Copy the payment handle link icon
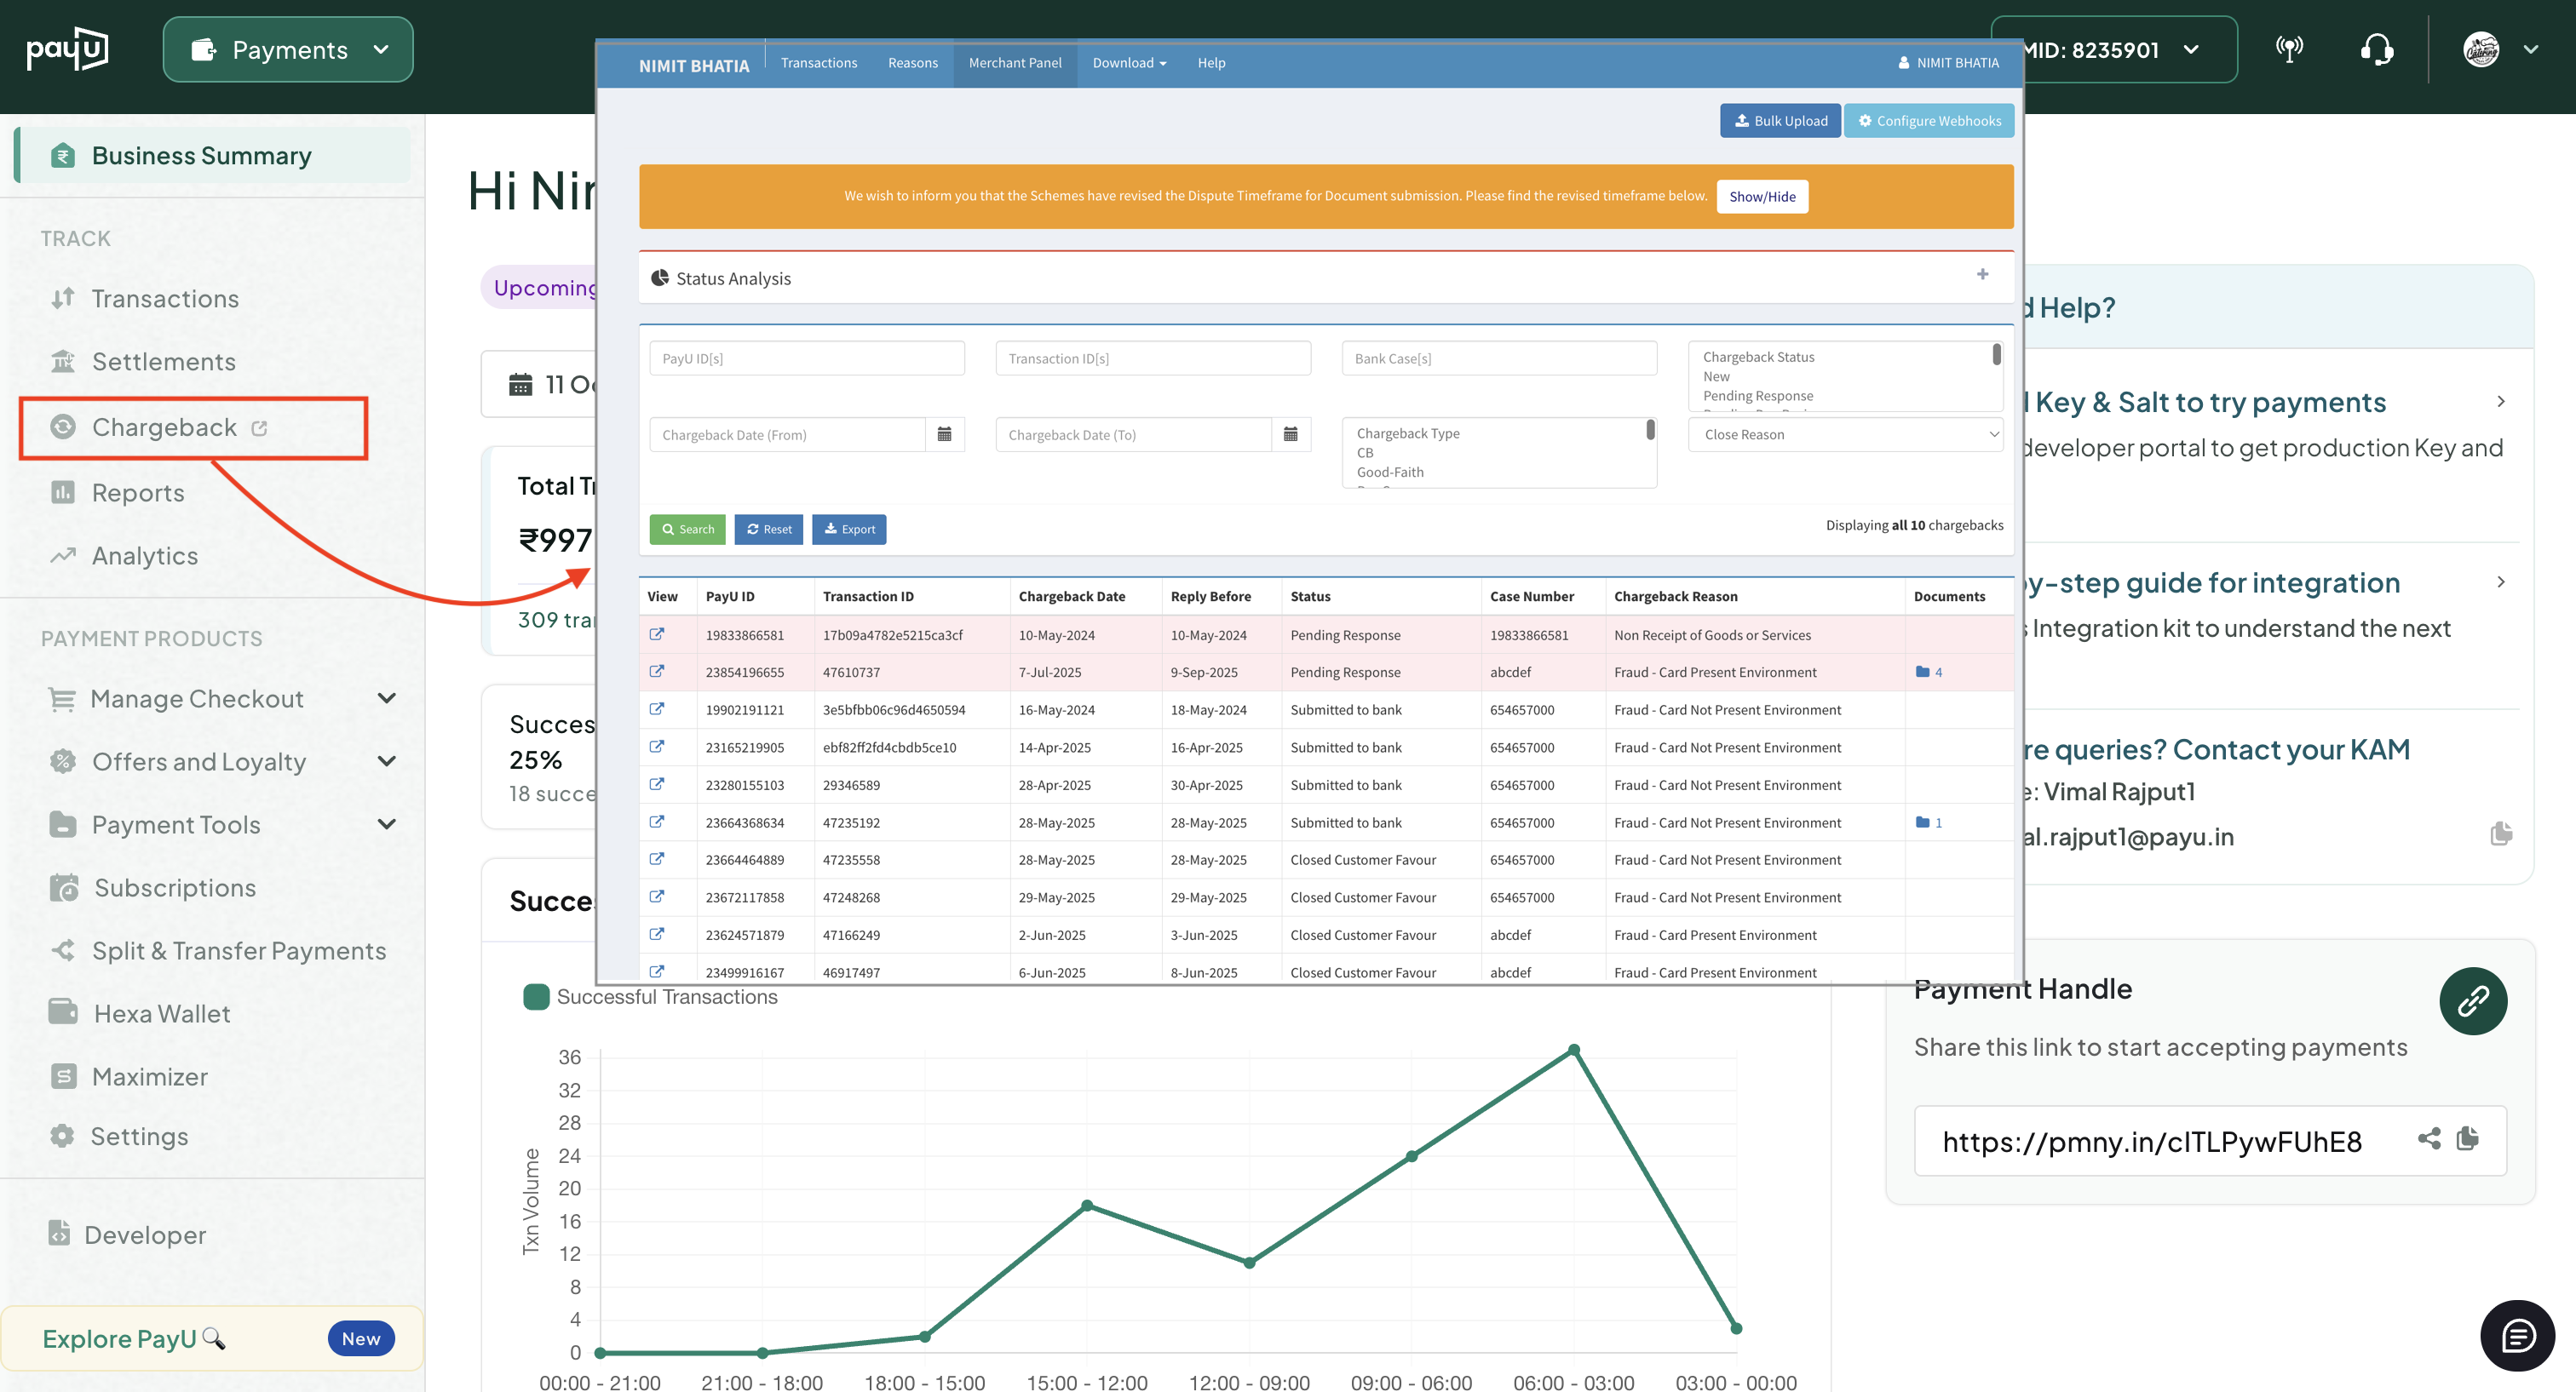 2468,1138
